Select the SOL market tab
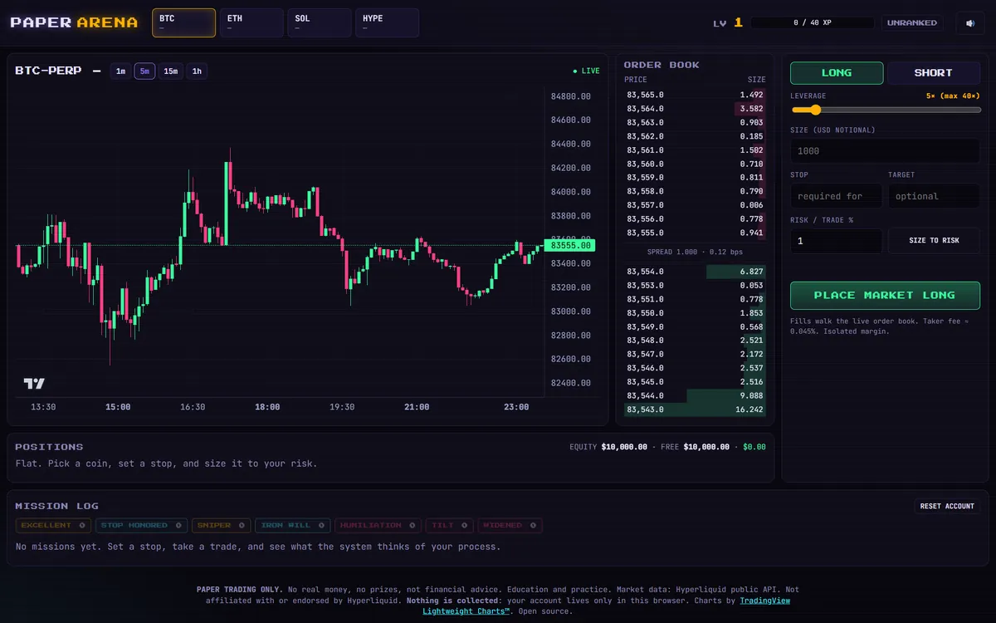This screenshot has height=623, width=996. (320, 22)
